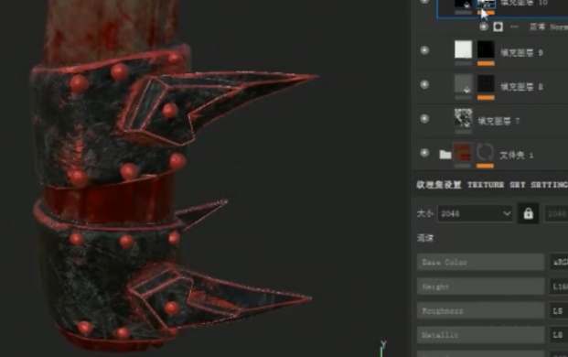The image size is (568, 357).
Task: Click the folder icon of 文件夹 1
Action: [445, 155]
